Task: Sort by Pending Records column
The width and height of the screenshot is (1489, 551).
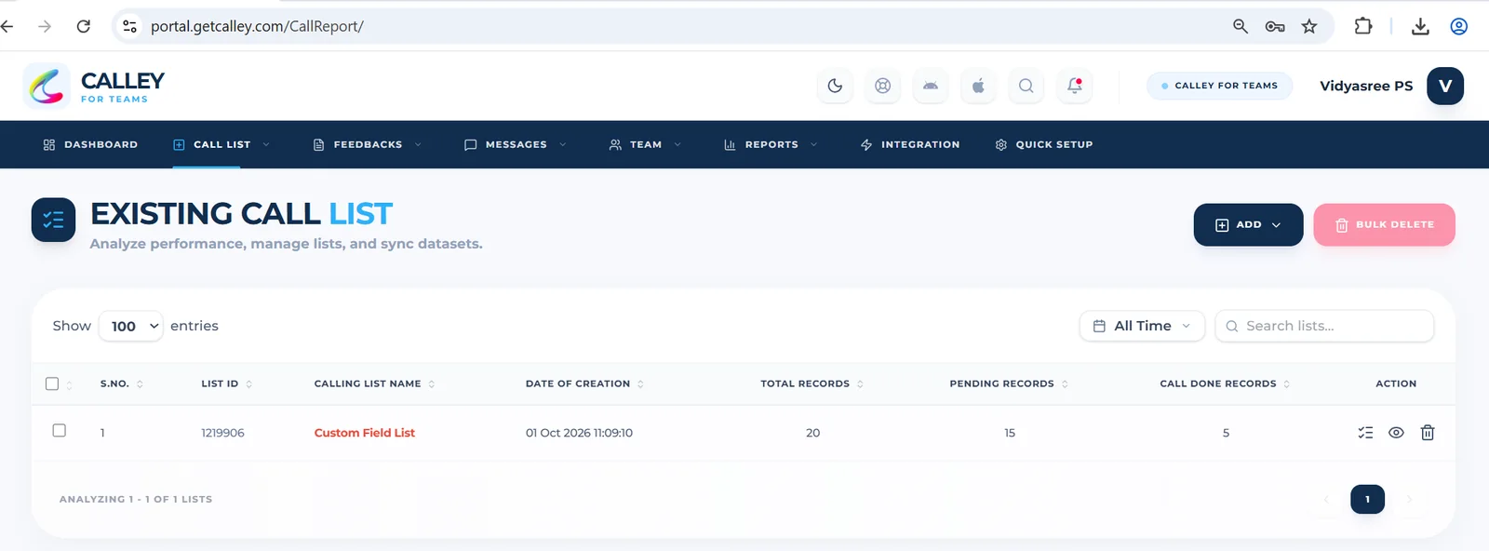Action: pyautogui.click(x=1009, y=383)
